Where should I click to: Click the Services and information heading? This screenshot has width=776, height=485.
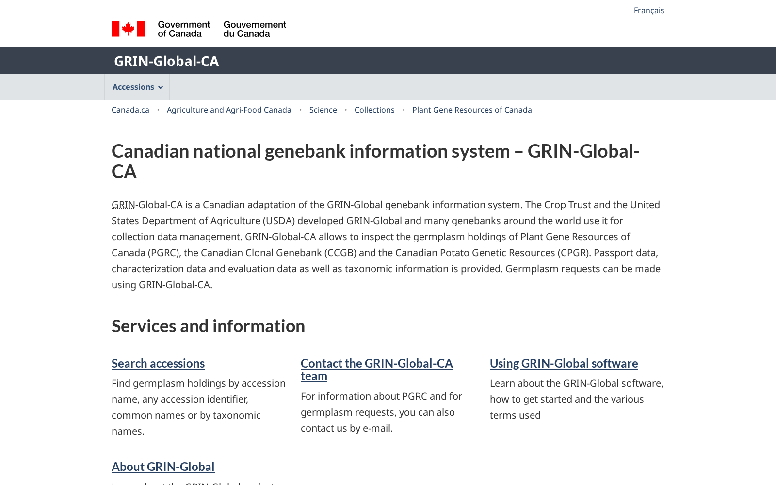tap(209, 326)
